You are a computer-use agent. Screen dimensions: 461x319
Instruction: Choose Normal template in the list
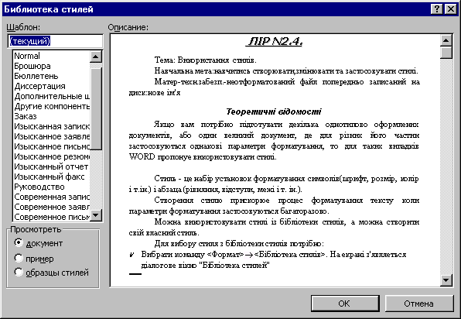pos(52,56)
